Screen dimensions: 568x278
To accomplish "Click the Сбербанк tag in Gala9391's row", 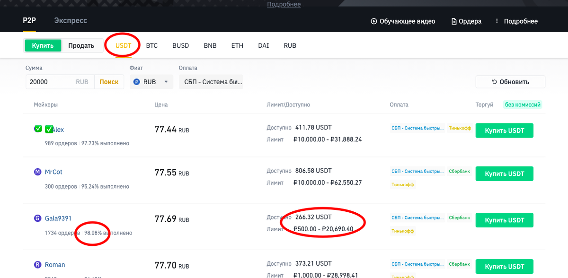I will [460, 218].
